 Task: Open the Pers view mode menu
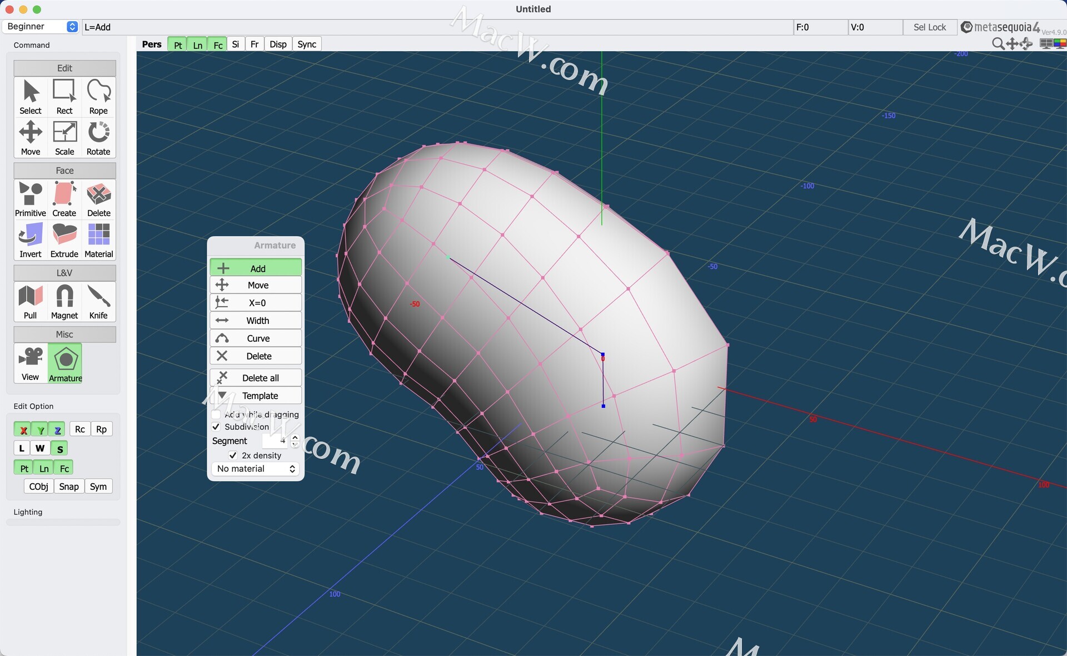152,44
